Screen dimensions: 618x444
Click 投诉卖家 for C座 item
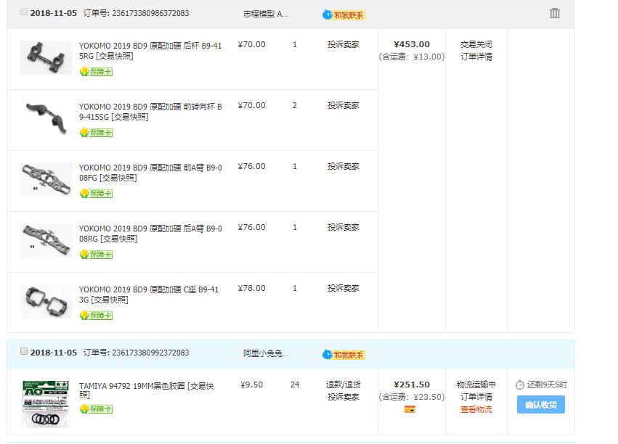pos(343,289)
